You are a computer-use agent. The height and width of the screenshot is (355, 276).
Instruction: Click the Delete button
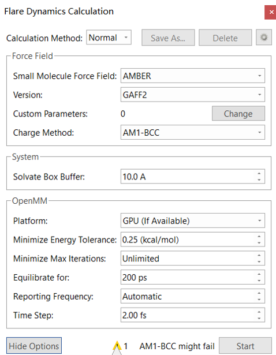[225, 38]
